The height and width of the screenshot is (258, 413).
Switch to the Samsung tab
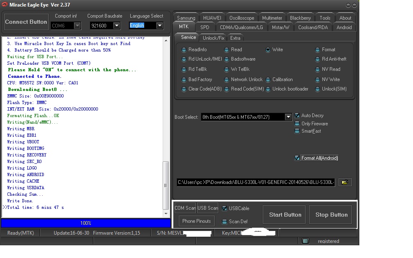coord(186,18)
